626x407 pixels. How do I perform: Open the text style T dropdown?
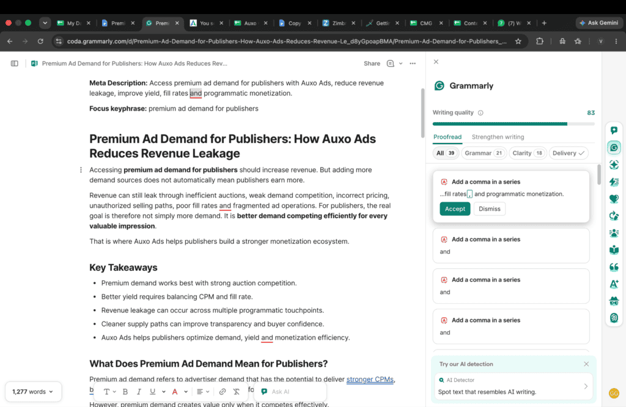(x=109, y=392)
